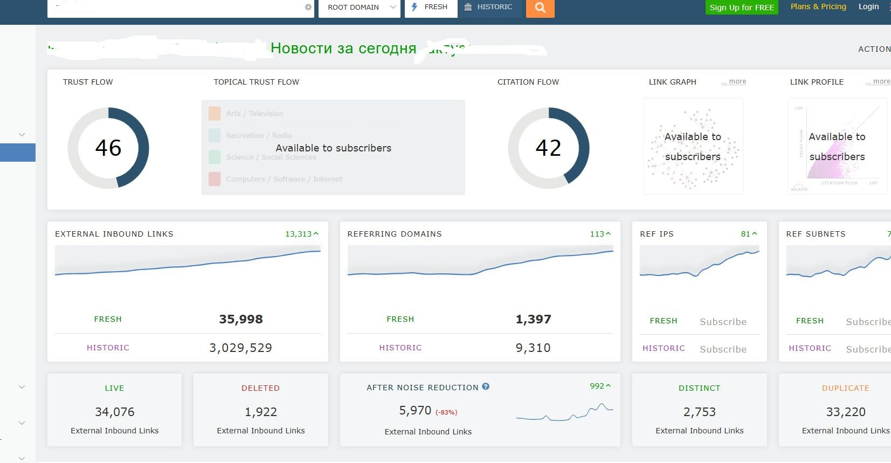This screenshot has width=891, height=463.
Task: Click the lightning bolt Fresh index icon
Action: point(415,7)
